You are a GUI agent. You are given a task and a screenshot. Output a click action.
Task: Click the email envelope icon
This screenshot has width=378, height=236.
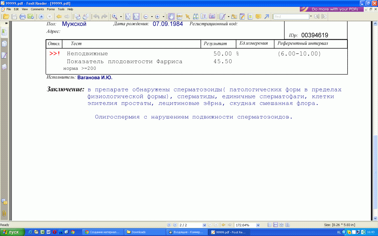pos(31,17)
